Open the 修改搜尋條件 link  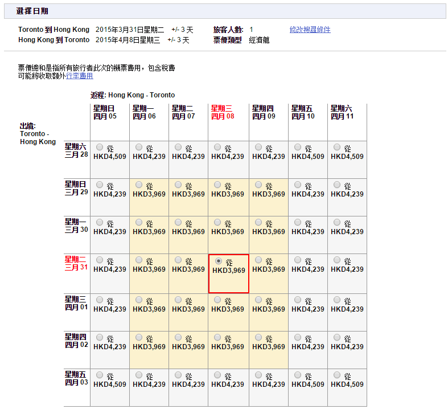tap(310, 30)
